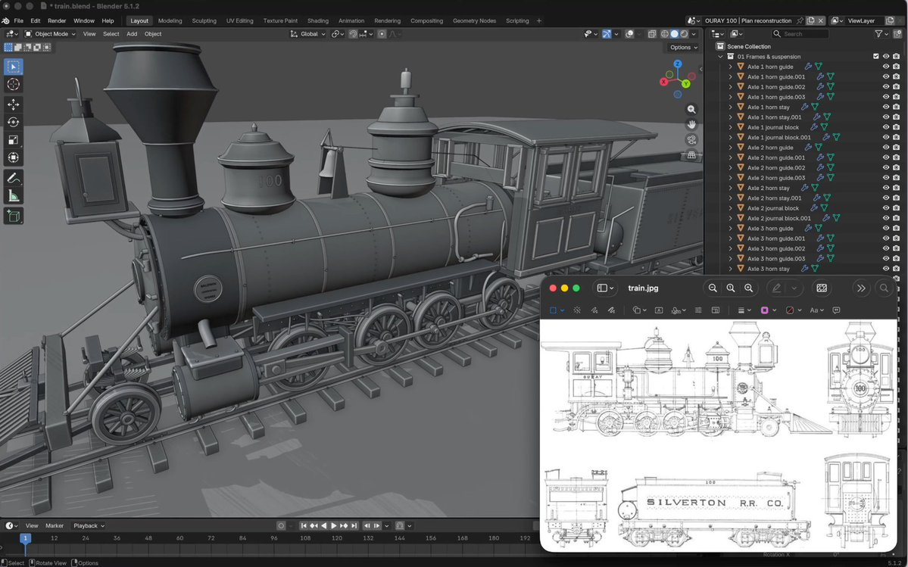Activate the Annotate tool in Blender
Viewport: 908px width, 567px height.
tap(14, 178)
